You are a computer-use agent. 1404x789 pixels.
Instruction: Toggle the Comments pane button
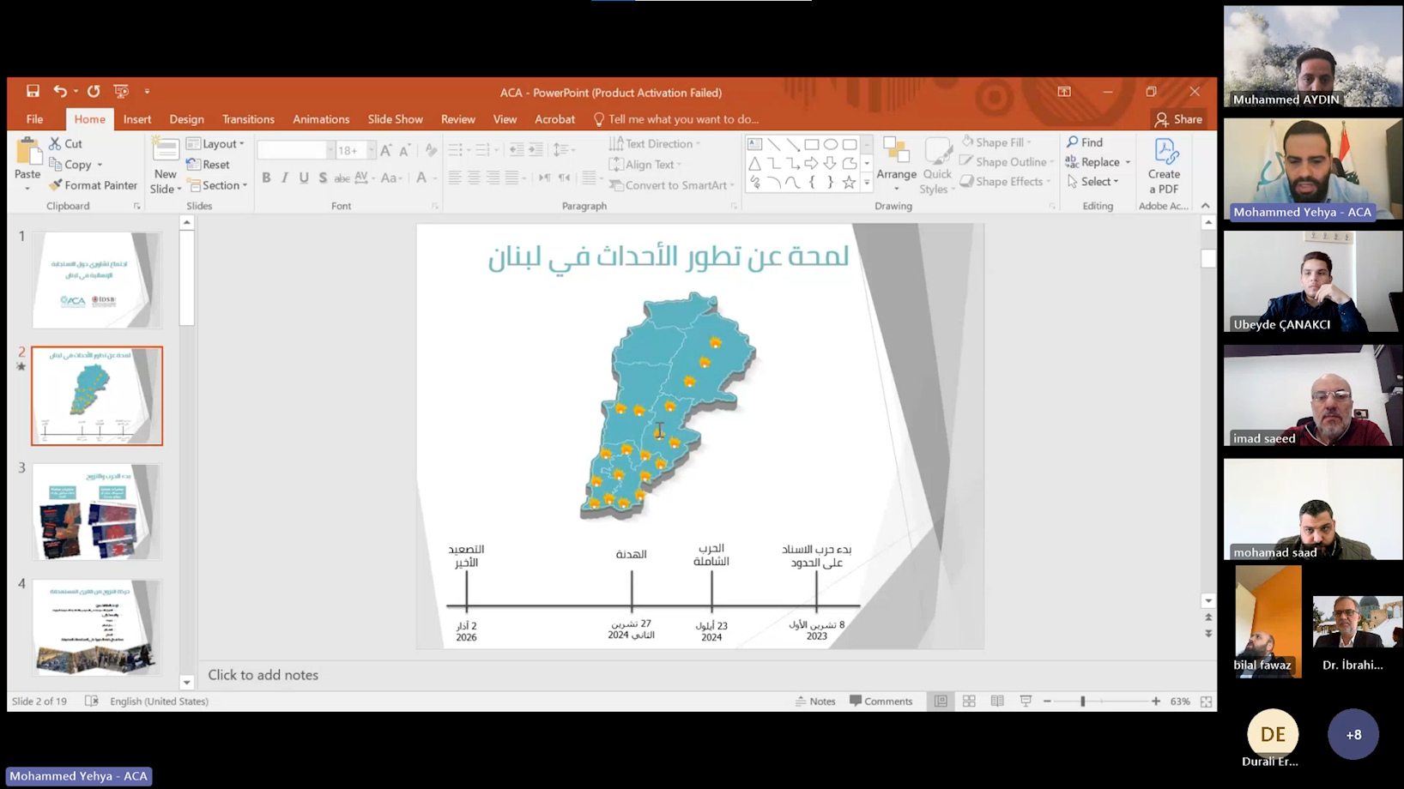881,701
